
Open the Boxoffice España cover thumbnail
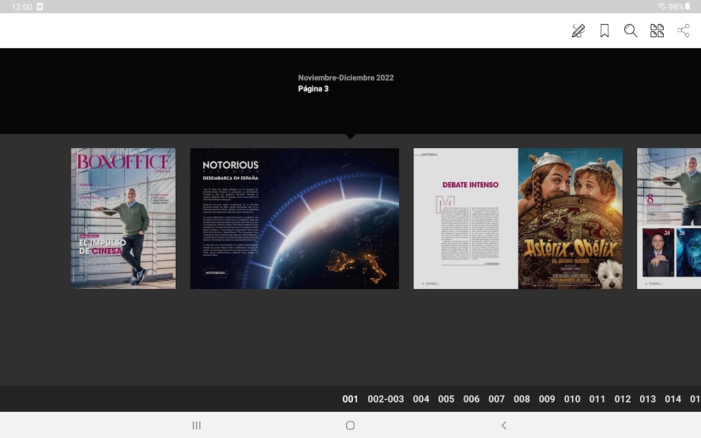tap(123, 218)
